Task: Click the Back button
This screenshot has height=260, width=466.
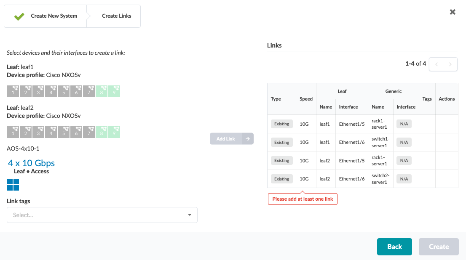Action: pyautogui.click(x=394, y=247)
